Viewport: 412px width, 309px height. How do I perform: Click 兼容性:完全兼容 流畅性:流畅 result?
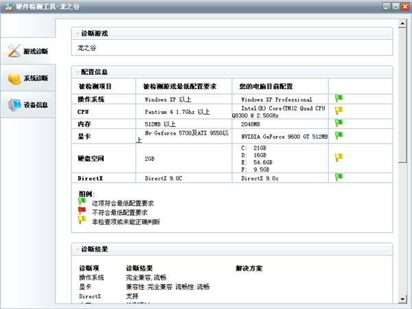point(168,286)
